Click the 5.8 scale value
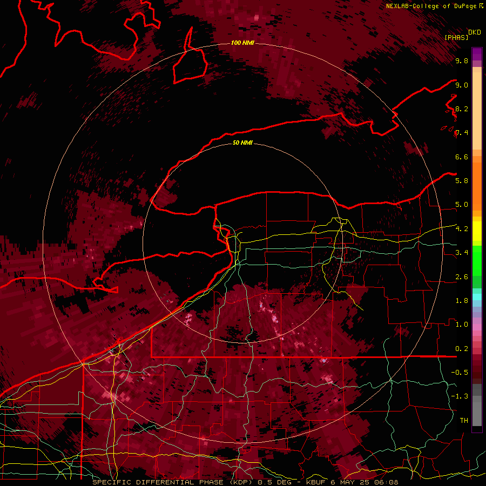The width and height of the screenshot is (486, 486). pos(462,181)
